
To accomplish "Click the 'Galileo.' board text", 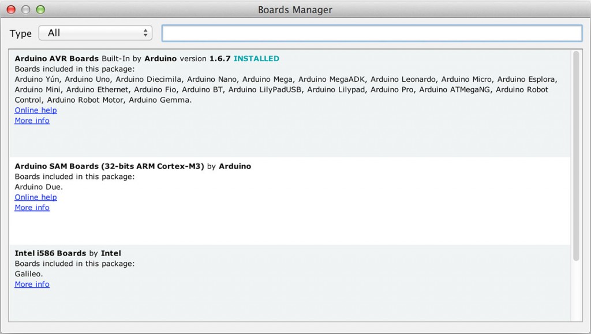I will [29, 274].
